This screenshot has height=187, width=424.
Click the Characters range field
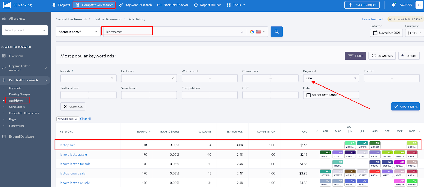click(x=270, y=78)
